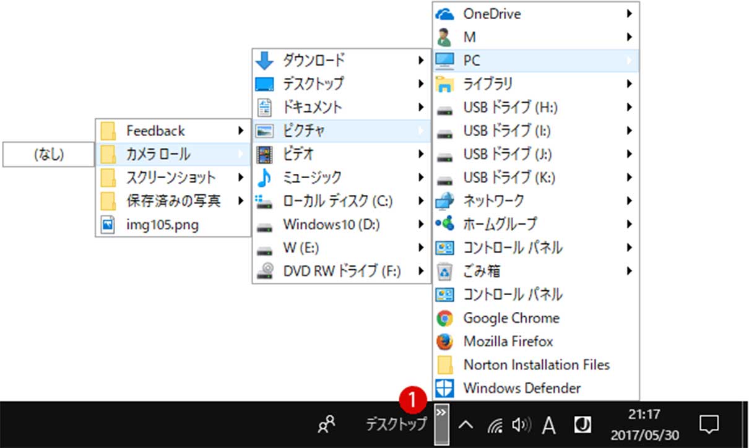Click the speaker volume tray icon
This screenshot has height=448, width=749.
521,424
